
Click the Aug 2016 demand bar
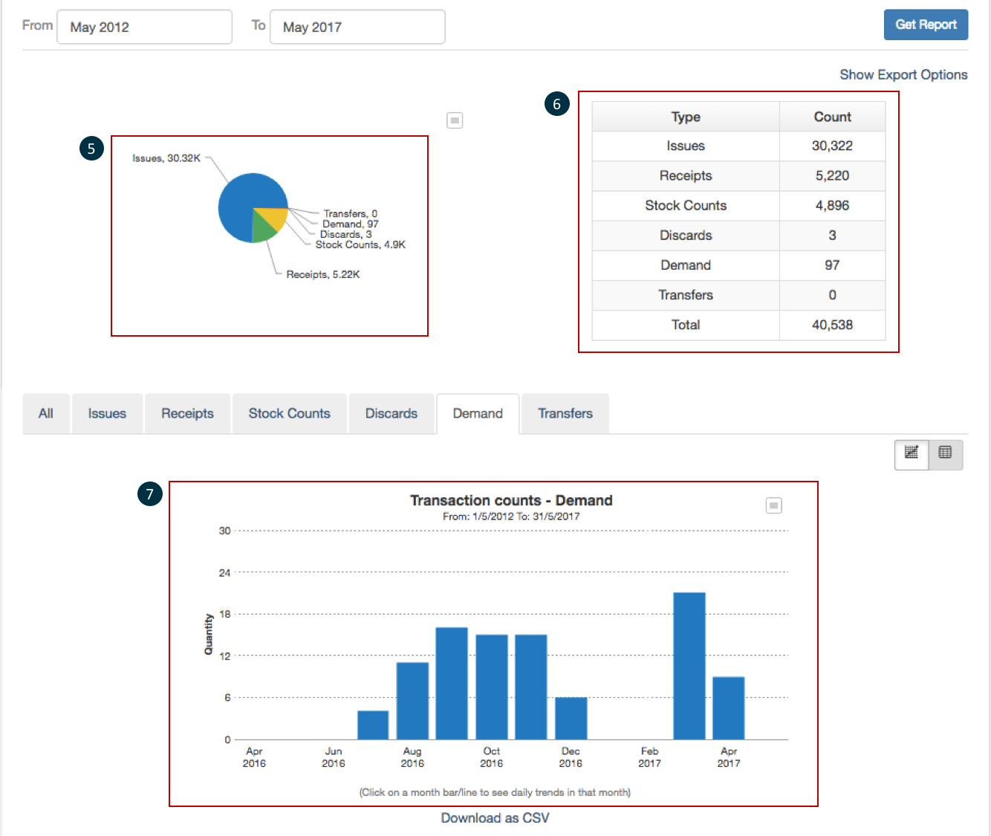[412, 701]
